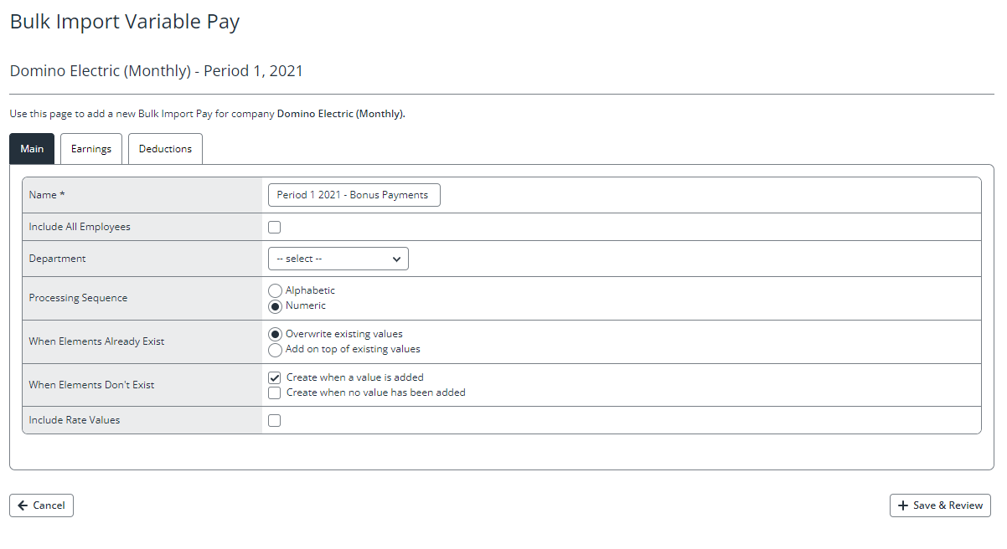Click the Processing Sequence label
This screenshot has width=1007, height=549.
(x=78, y=298)
